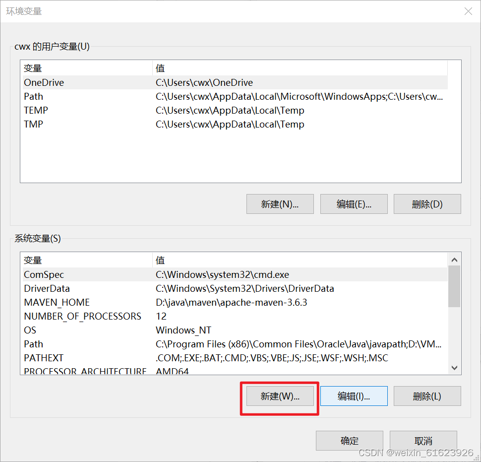481x462 pixels.
Task: Cancel with the 取消 button
Action: pos(423,441)
